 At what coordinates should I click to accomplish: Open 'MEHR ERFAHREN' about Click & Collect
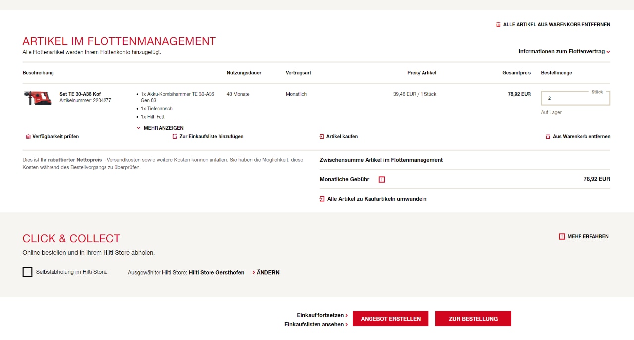pos(588,237)
